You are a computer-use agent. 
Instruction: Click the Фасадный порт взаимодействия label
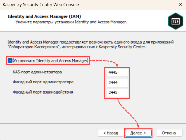43,92
